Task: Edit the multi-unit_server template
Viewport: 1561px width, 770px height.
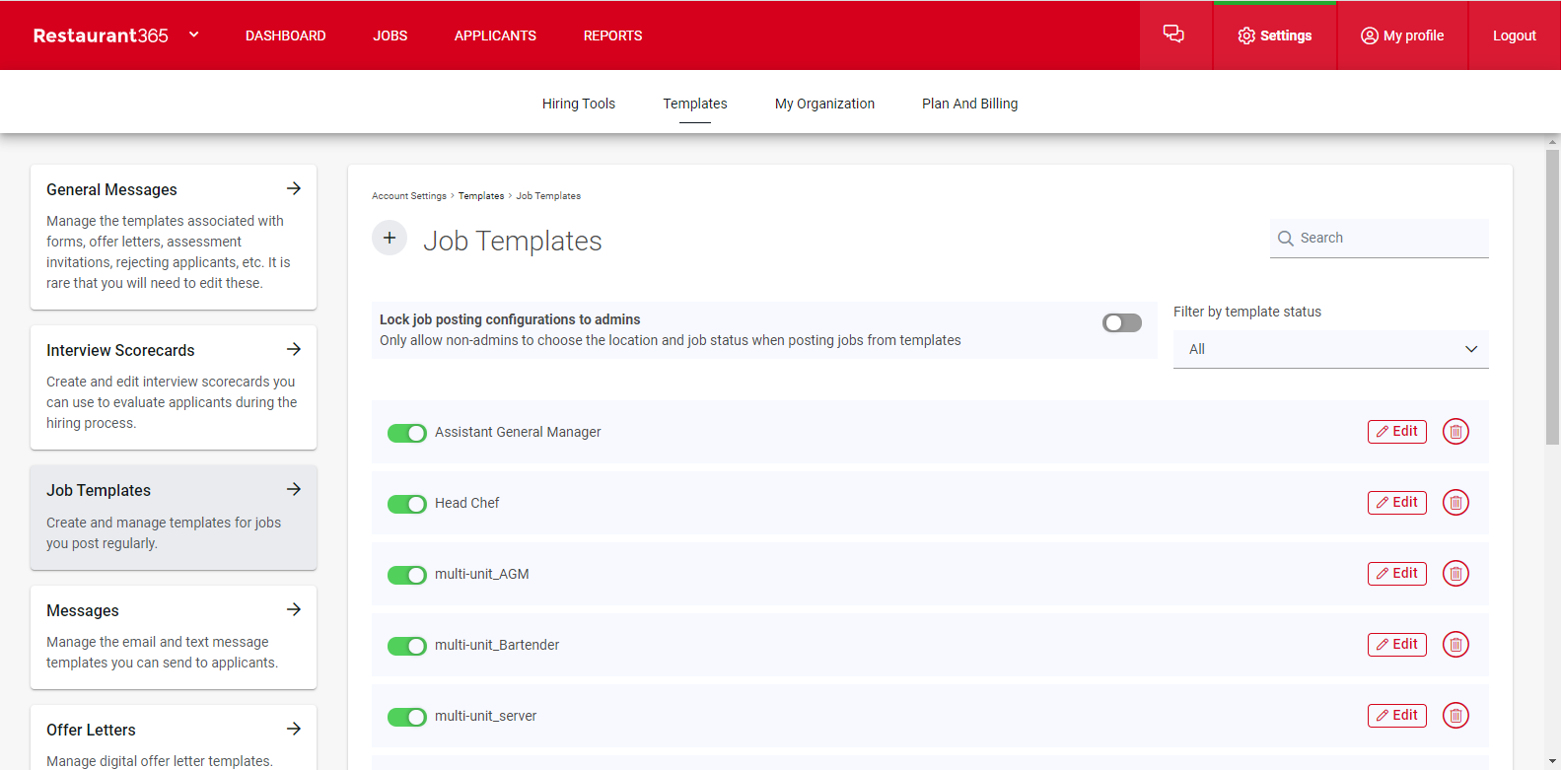Action: click(1397, 716)
